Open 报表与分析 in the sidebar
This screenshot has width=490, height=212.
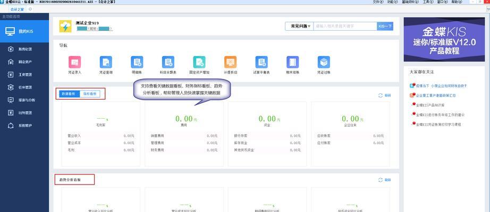24,100
